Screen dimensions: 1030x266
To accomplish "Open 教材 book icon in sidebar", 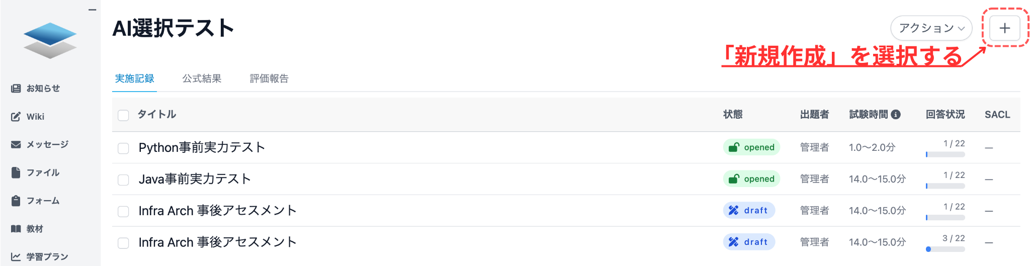I will pos(16,229).
